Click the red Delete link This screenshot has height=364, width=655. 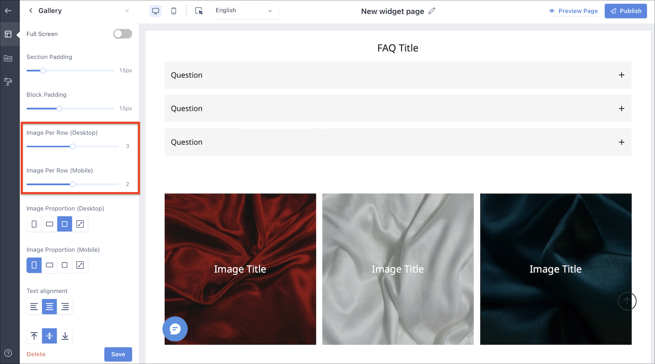pyautogui.click(x=36, y=354)
